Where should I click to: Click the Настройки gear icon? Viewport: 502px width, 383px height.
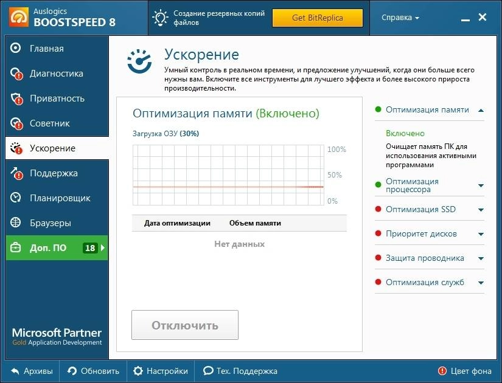click(138, 371)
